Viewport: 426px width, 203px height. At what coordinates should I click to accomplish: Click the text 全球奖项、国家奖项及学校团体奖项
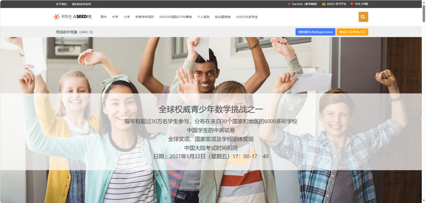click(211, 139)
